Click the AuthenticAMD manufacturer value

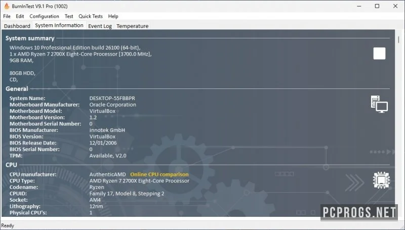(x=107, y=174)
